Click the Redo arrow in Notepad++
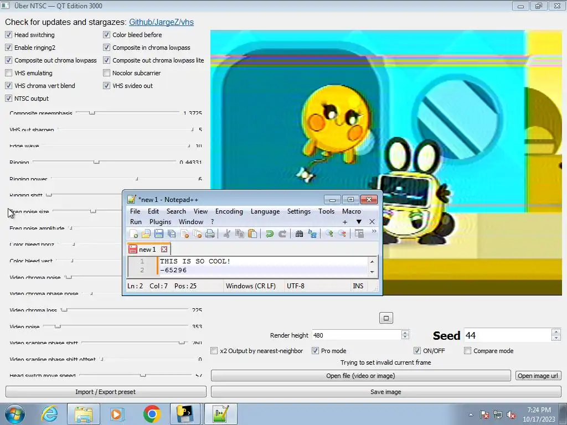 coord(282,234)
